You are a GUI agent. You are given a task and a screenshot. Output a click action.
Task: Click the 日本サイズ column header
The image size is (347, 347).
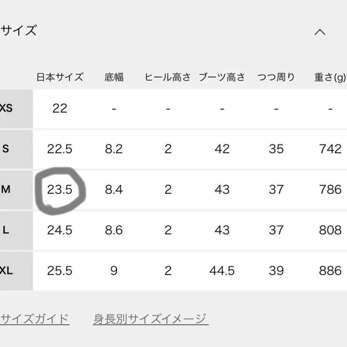tap(60, 77)
